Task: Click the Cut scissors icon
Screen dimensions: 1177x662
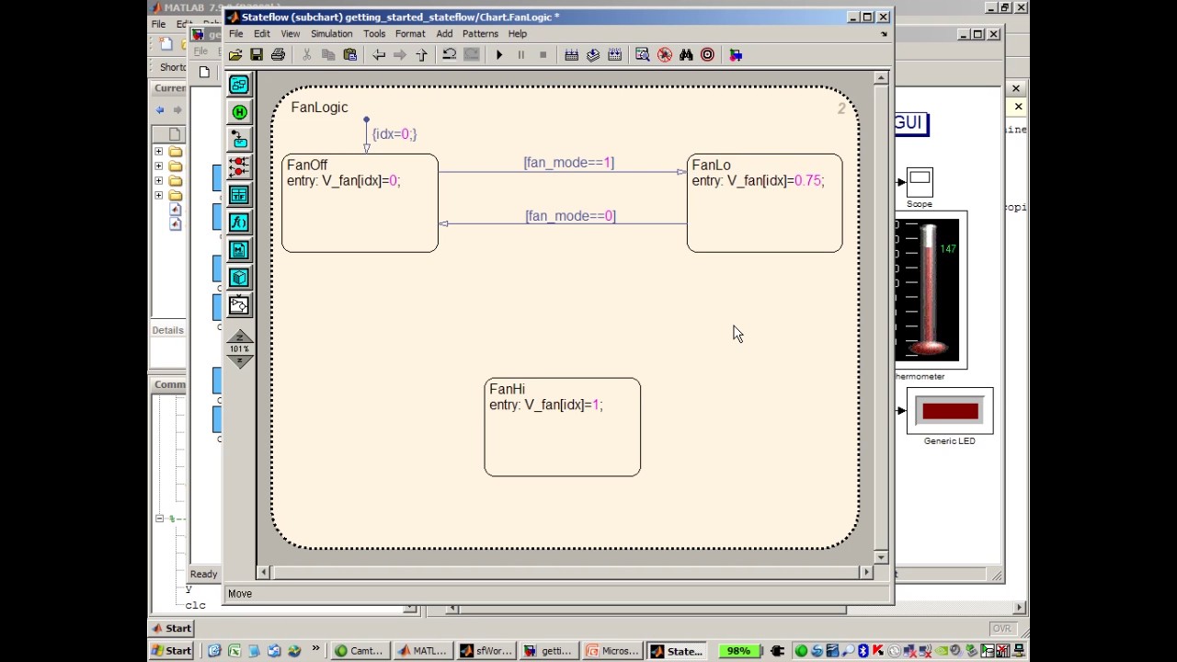Action: click(306, 55)
